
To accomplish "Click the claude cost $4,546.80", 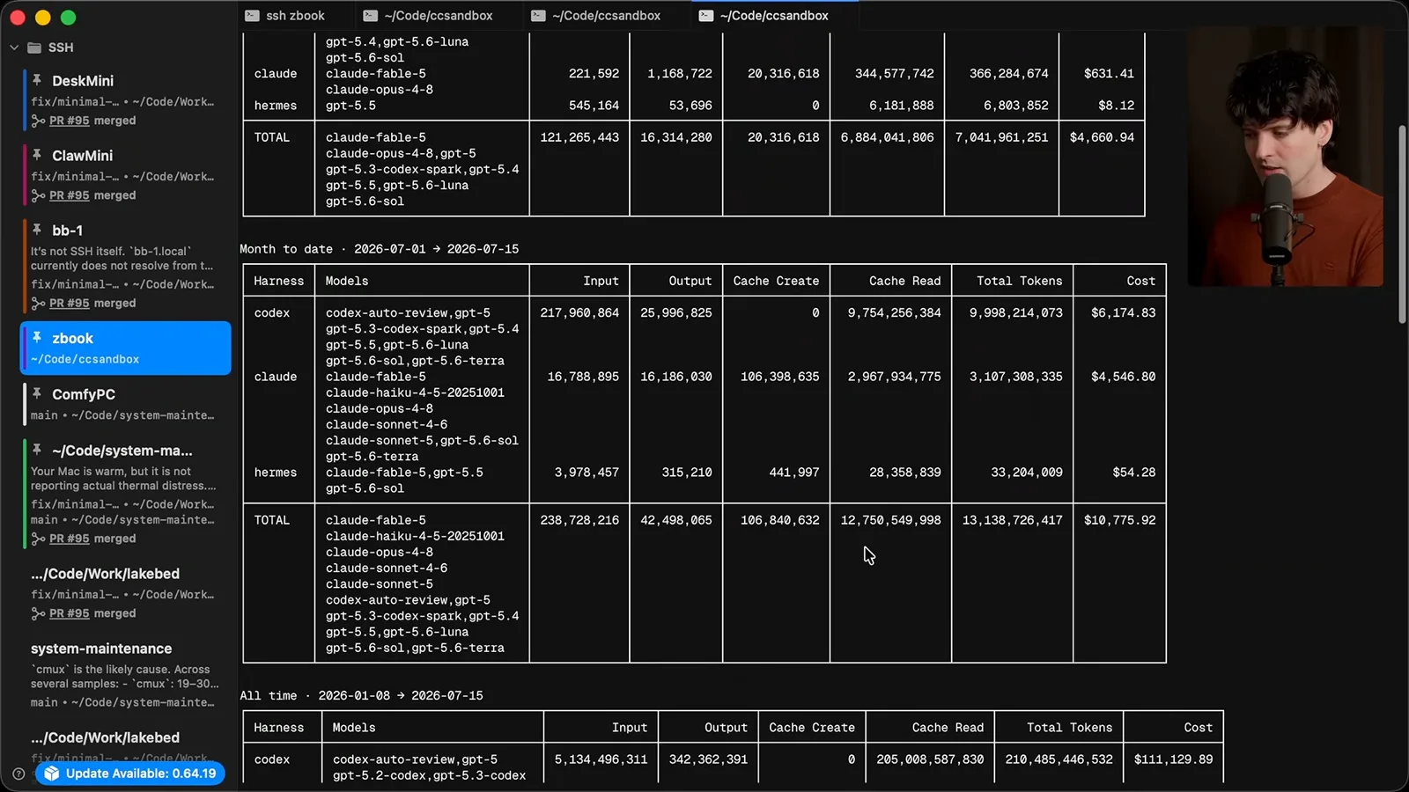I will tap(1123, 377).
